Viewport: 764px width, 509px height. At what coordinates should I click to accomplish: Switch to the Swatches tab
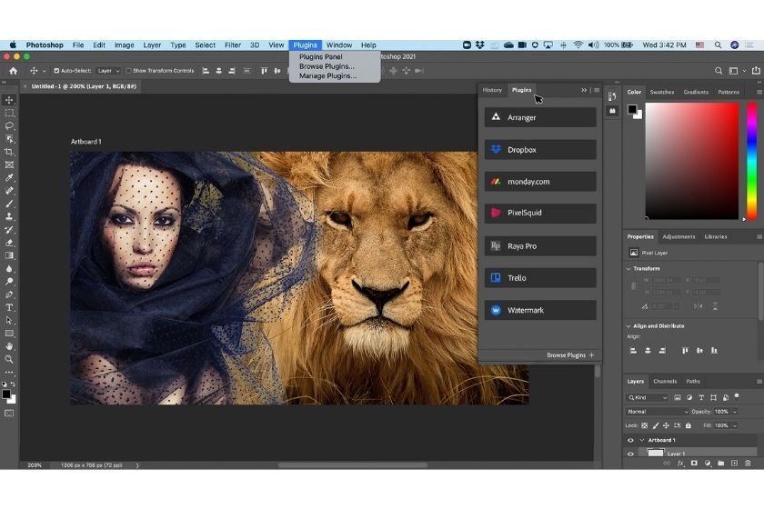[x=661, y=92]
